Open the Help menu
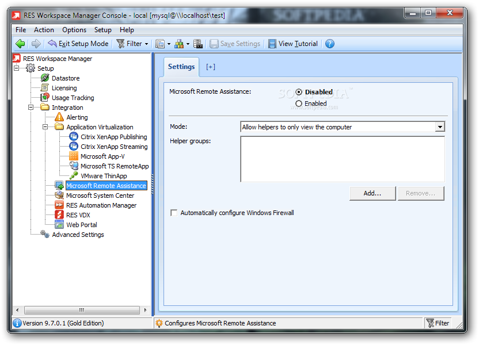479x345 pixels. click(x=127, y=30)
